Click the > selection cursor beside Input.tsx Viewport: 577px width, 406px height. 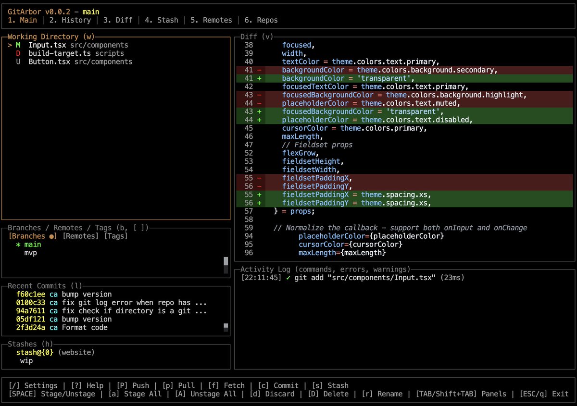pos(10,45)
